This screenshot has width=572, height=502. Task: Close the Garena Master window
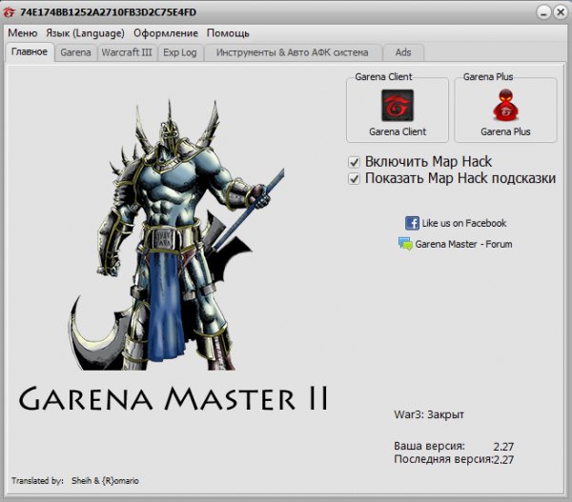(x=561, y=12)
